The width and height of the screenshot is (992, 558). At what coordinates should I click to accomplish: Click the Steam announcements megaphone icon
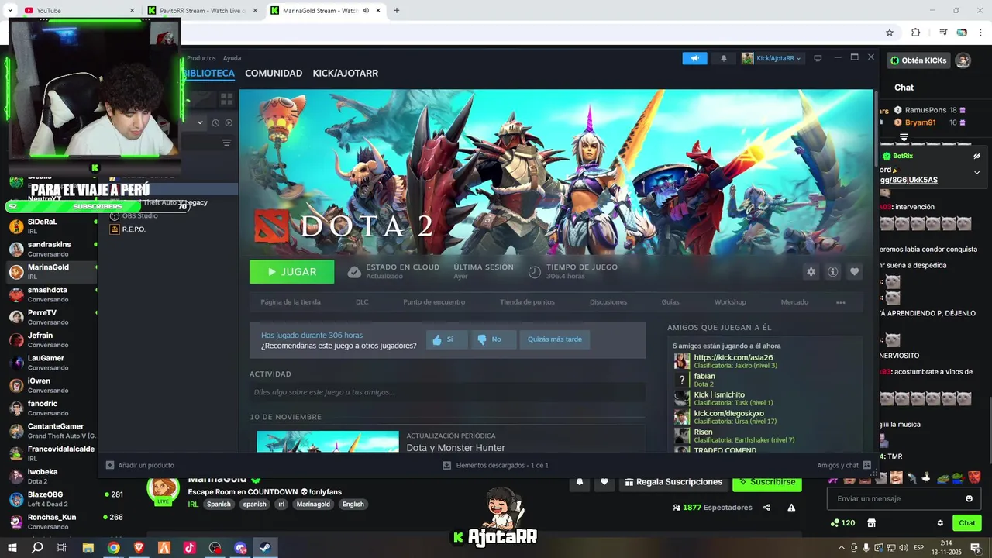[694, 58]
